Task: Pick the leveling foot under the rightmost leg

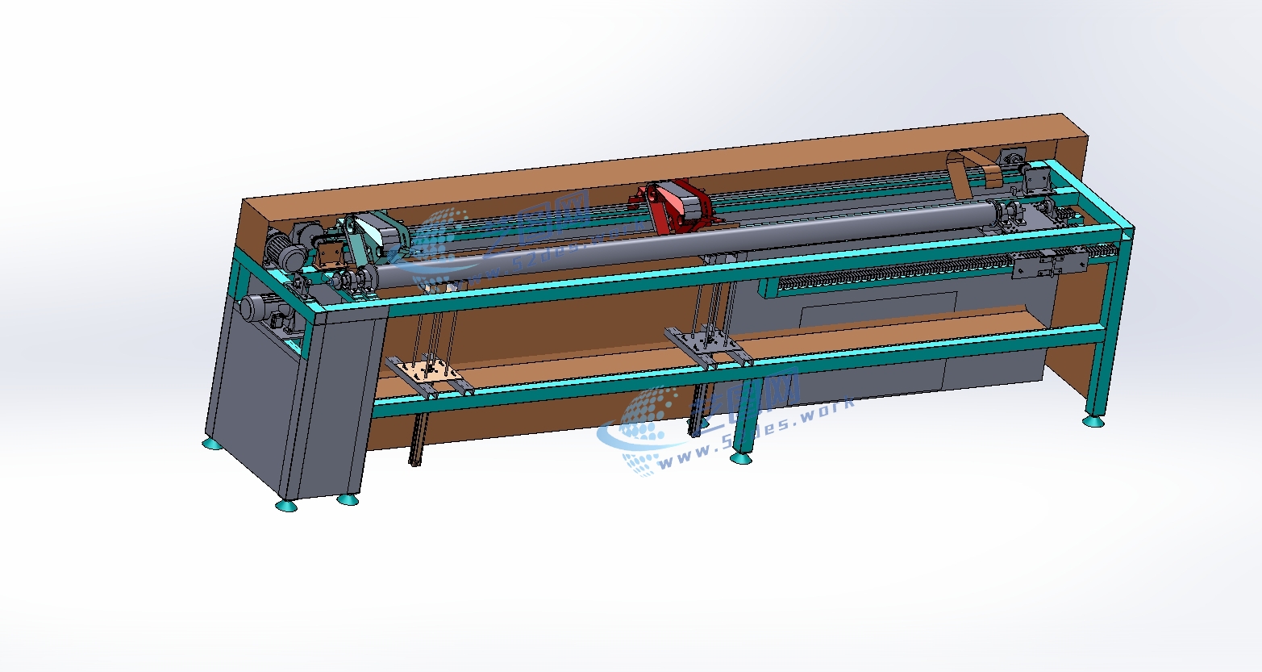Action: tap(1093, 420)
